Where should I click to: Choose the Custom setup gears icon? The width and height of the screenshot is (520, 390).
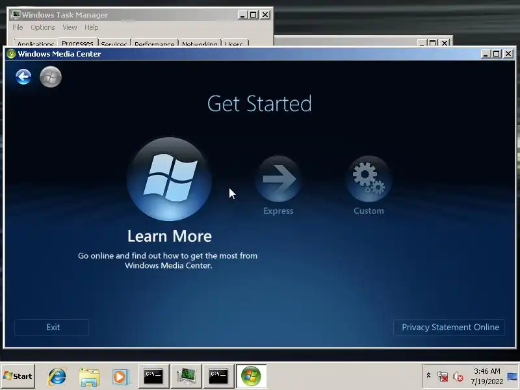click(x=369, y=179)
